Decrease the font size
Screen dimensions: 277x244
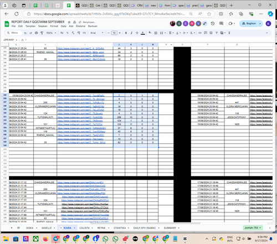109,33
